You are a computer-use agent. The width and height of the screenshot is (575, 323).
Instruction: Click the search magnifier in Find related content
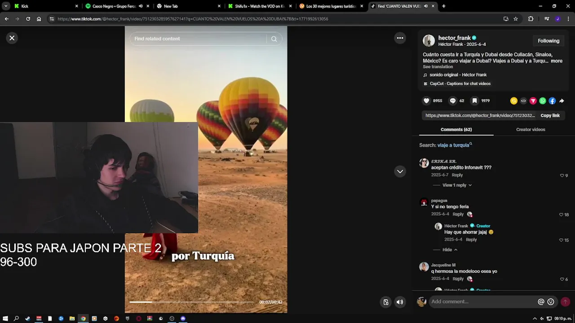[274, 39]
